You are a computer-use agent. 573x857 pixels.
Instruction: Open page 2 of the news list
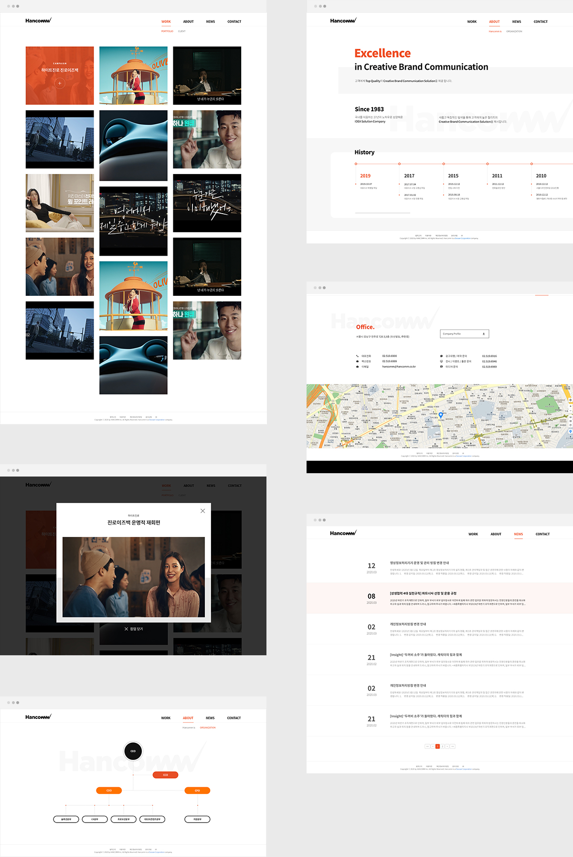[x=442, y=746]
